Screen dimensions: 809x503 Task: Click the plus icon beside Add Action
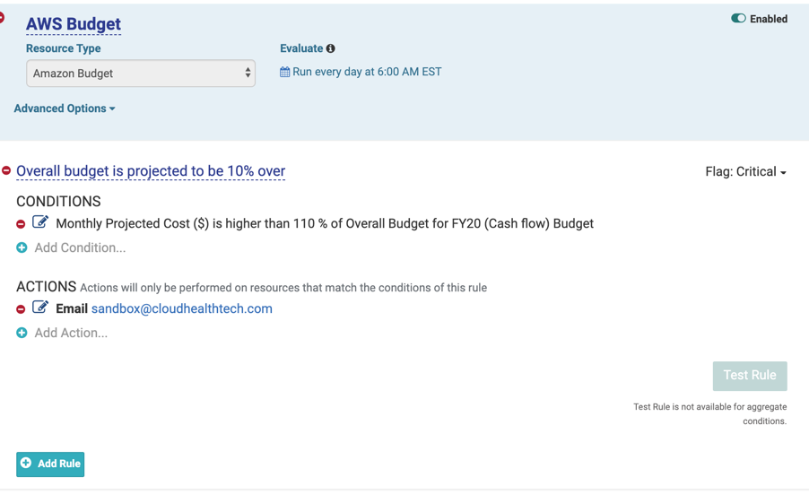[22, 333]
